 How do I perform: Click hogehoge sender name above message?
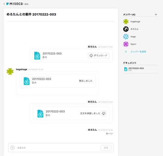click(x=22, y=69)
